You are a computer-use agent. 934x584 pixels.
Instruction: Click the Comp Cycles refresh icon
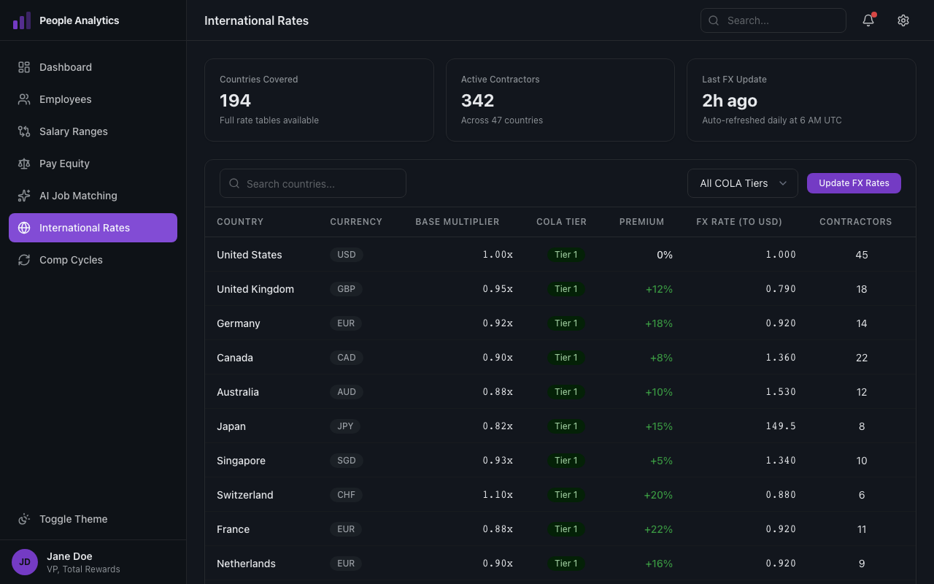tap(24, 260)
